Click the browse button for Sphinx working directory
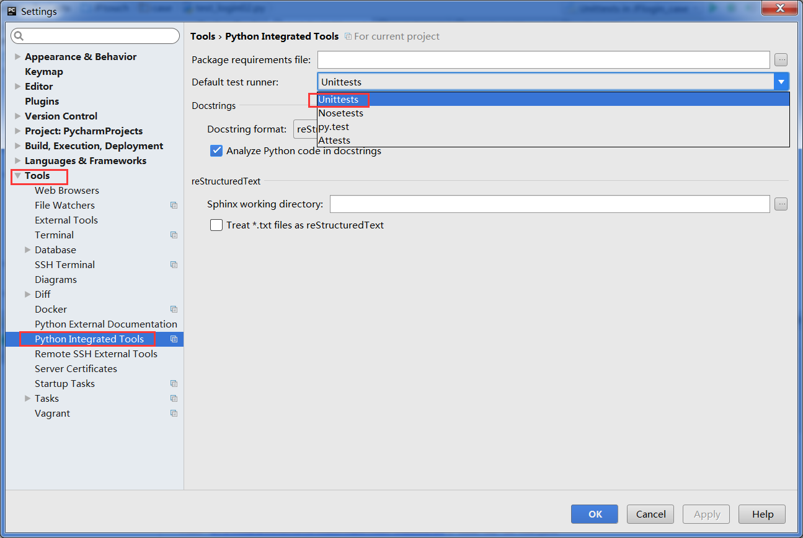This screenshot has height=538, width=803. point(781,204)
